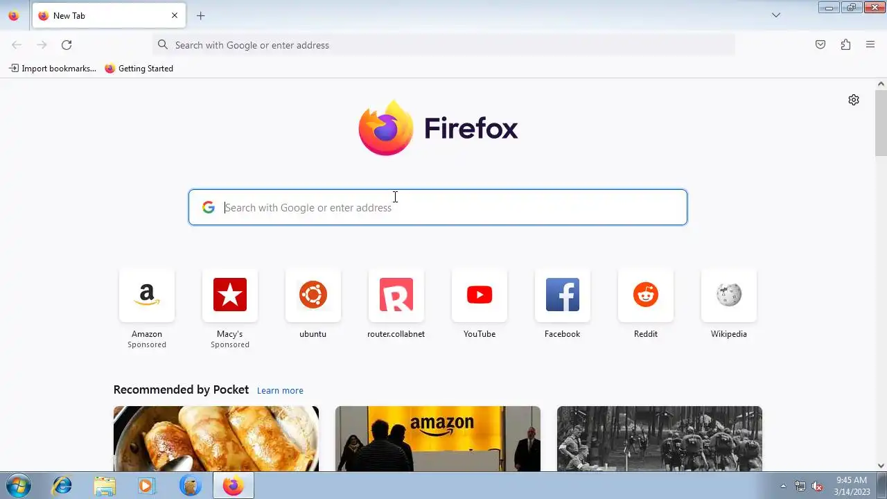Click the muted volume tray icon
The height and width of the screenshot is (499, 887).
coord(818,486)
